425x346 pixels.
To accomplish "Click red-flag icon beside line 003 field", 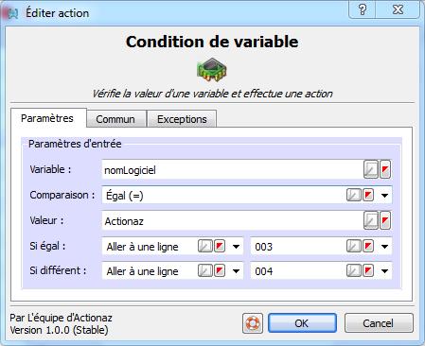I will pyautogui.click(x=368, y=246).
